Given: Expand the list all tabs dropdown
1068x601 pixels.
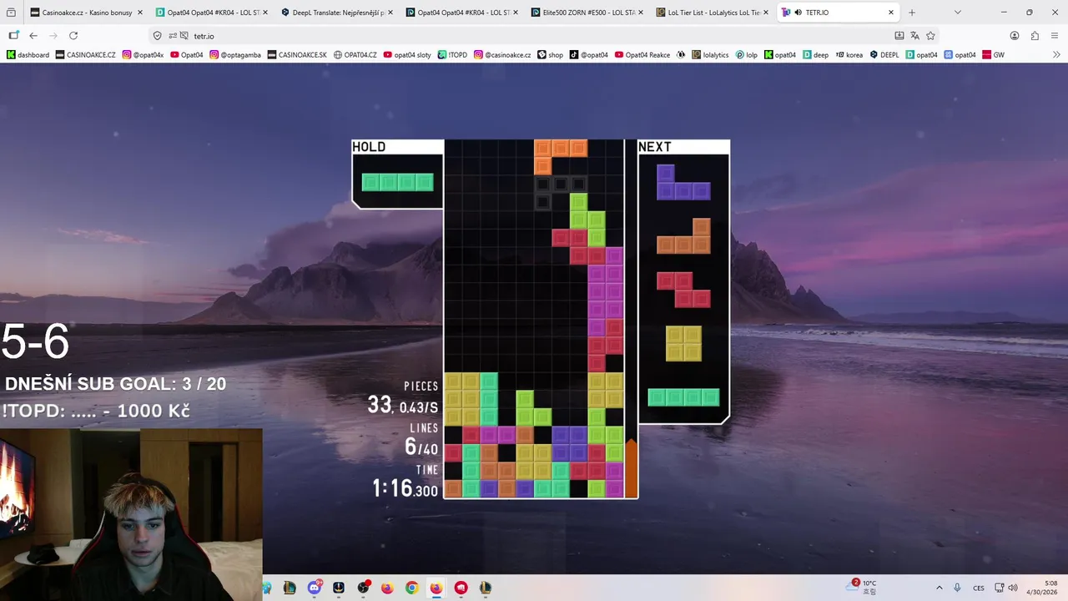Looking at the screenshot, I should point(957,13).
